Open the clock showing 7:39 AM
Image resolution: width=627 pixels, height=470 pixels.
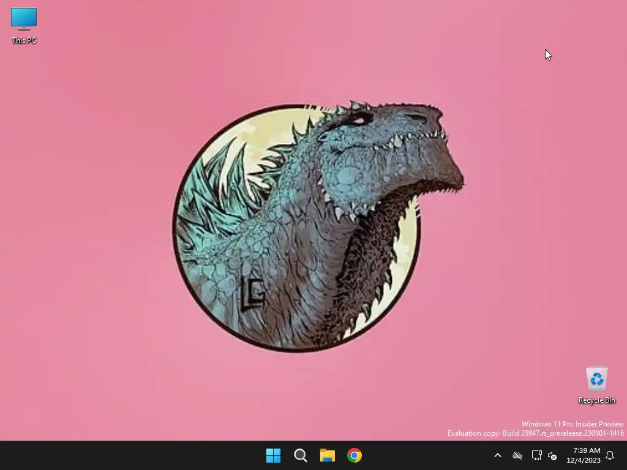(584, 455)
